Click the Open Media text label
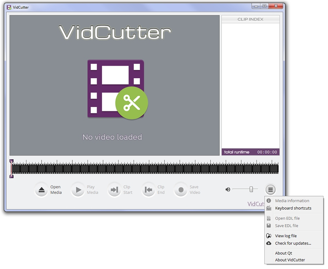The width and height of the screenshot is (328, 269). pos(56,190)
